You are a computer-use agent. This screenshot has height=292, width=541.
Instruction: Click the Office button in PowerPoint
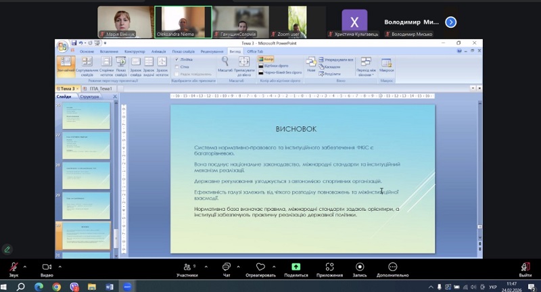[x=62, y=47]
